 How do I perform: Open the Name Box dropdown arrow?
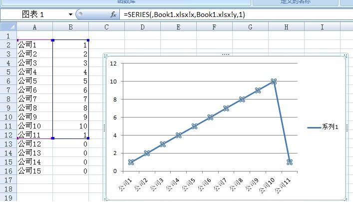(x=70, y=14)
